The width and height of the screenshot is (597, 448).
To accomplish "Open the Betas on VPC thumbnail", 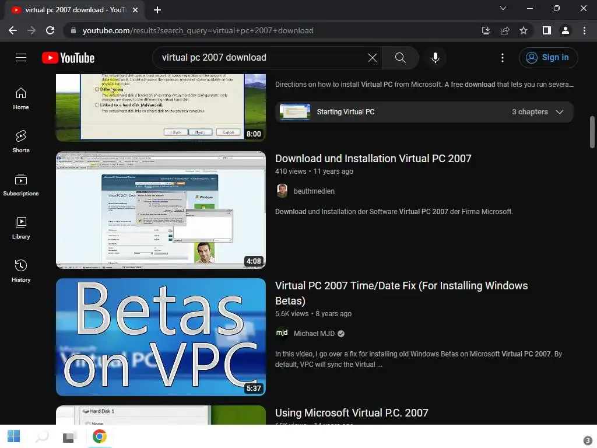I will [161, 337].
